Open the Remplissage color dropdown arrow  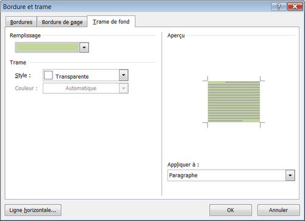(84, 48)
